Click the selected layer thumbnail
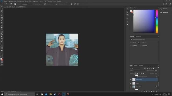Viewport: 172px width, 96px height. click(x=134, y=79)
